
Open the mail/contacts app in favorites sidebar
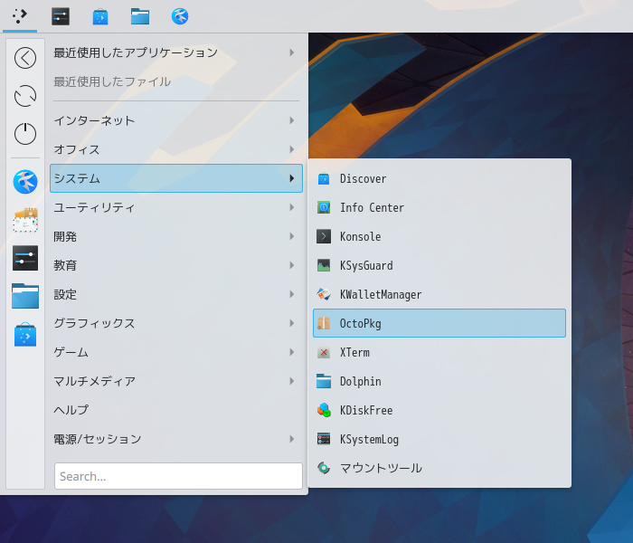point(25,220)
